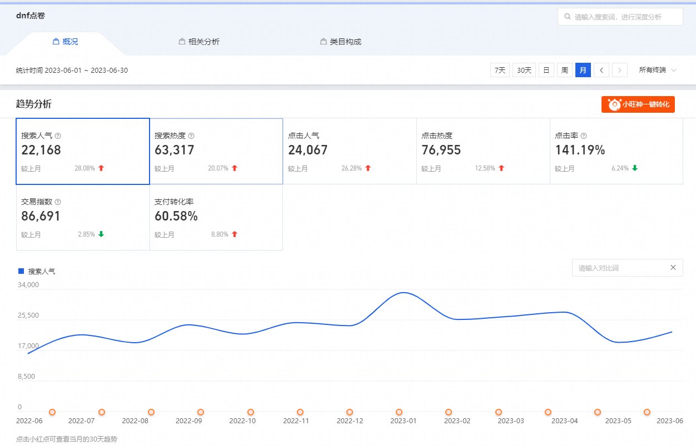The height and width of the screenshot is (446, 696).
Task: Click the green down arrow in 点击率 card
Action: pyautogui.click(x=634, y=168)
